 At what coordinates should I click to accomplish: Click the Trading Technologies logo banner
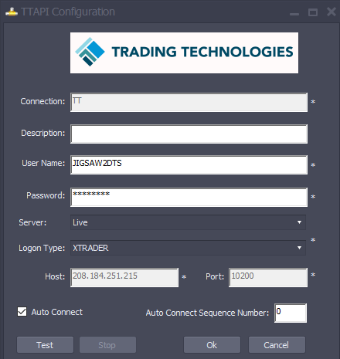click(184, 52)
